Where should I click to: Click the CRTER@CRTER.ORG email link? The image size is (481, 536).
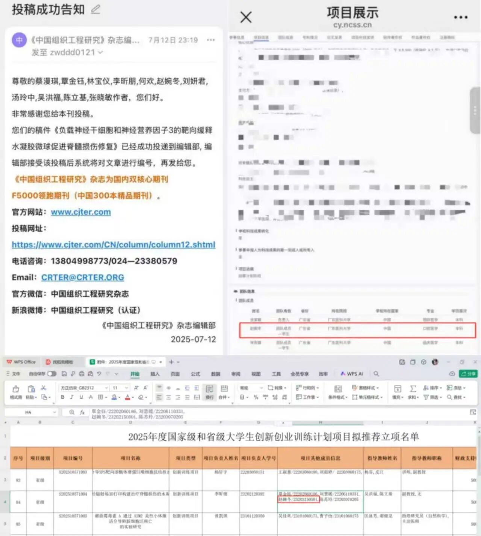[82, 277]
